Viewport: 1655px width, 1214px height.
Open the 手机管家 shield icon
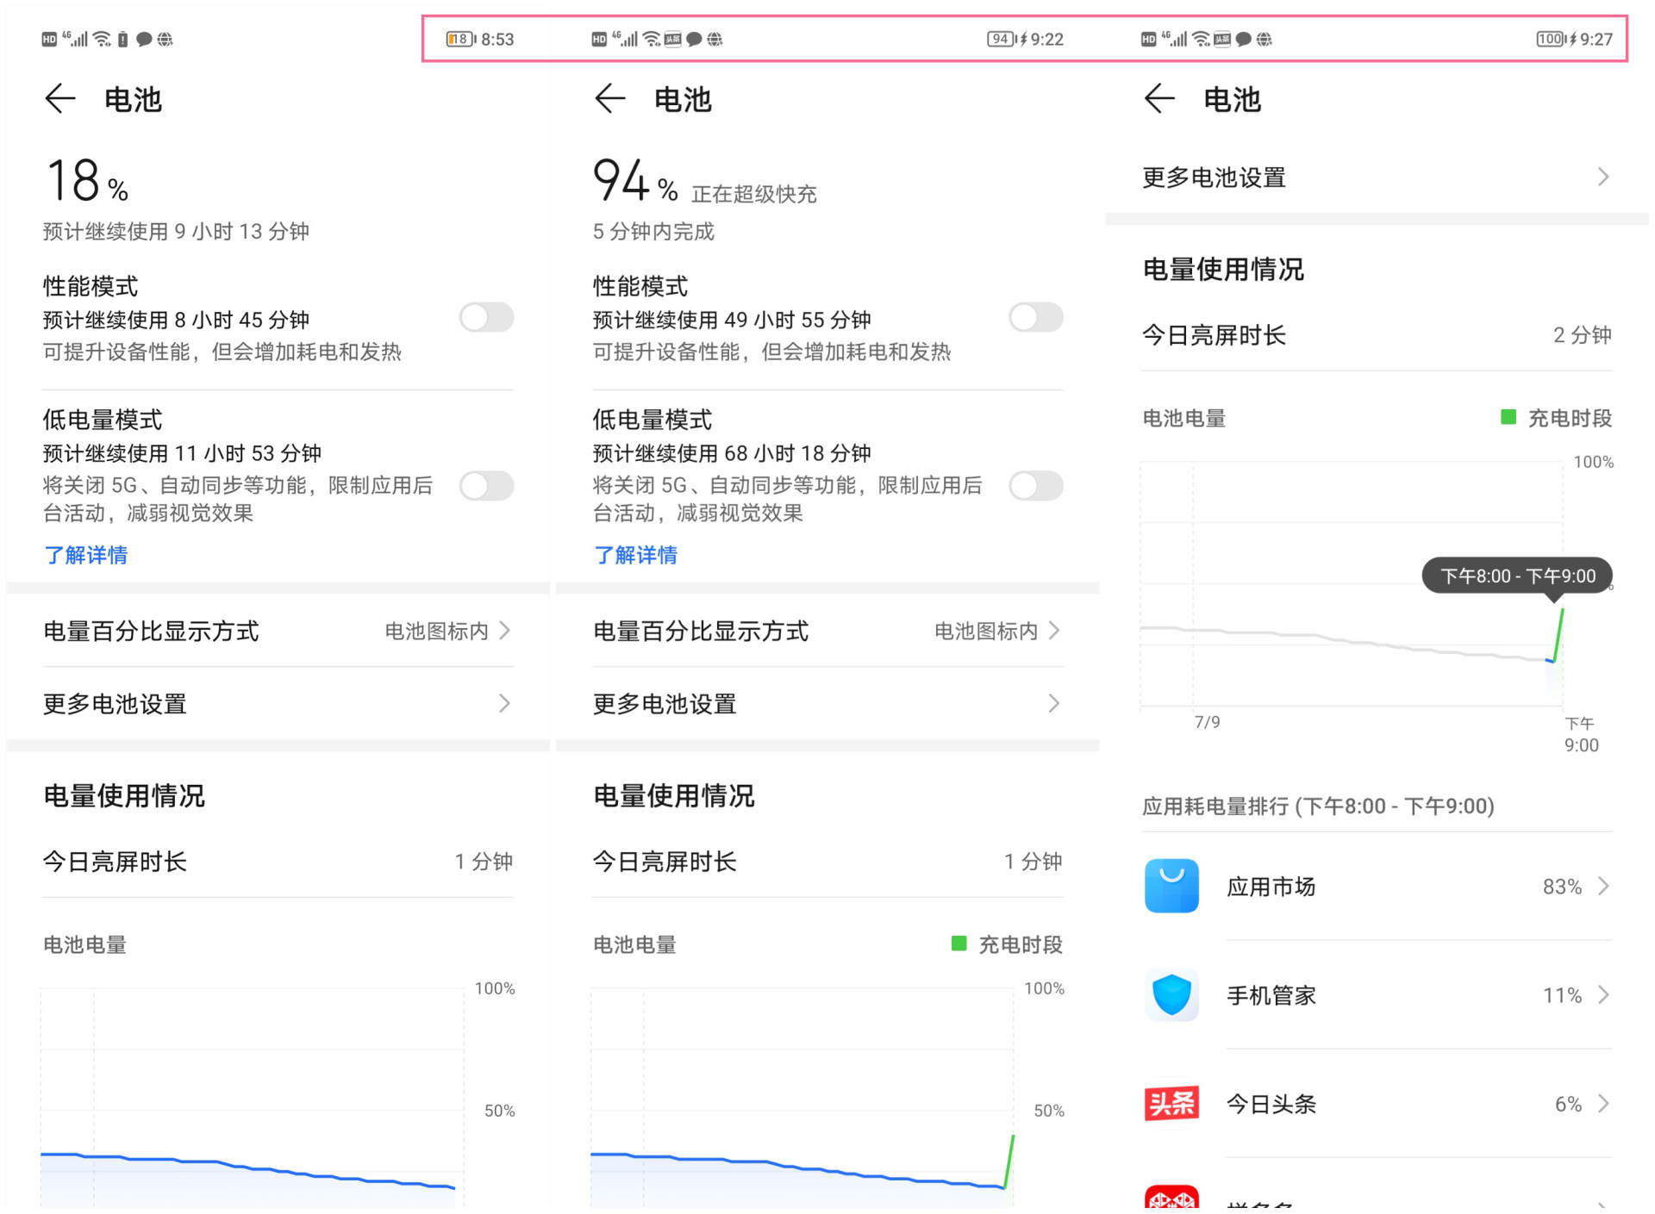(1171, 994)
